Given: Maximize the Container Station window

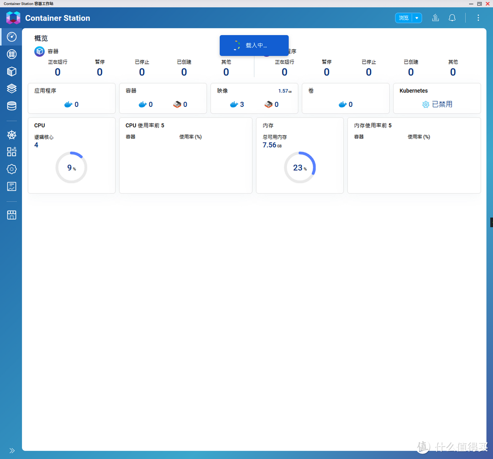Looking at the screenshot, I should (x=479, y=4).
